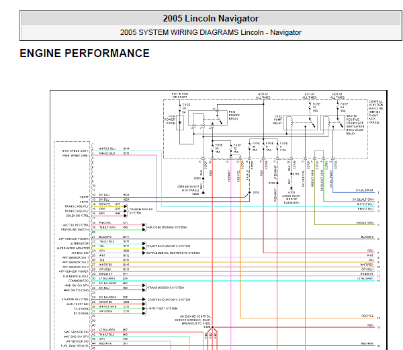Click the 'RX SIGNAL' pin label
Screen dimensions: 403x350
(81, 313)
